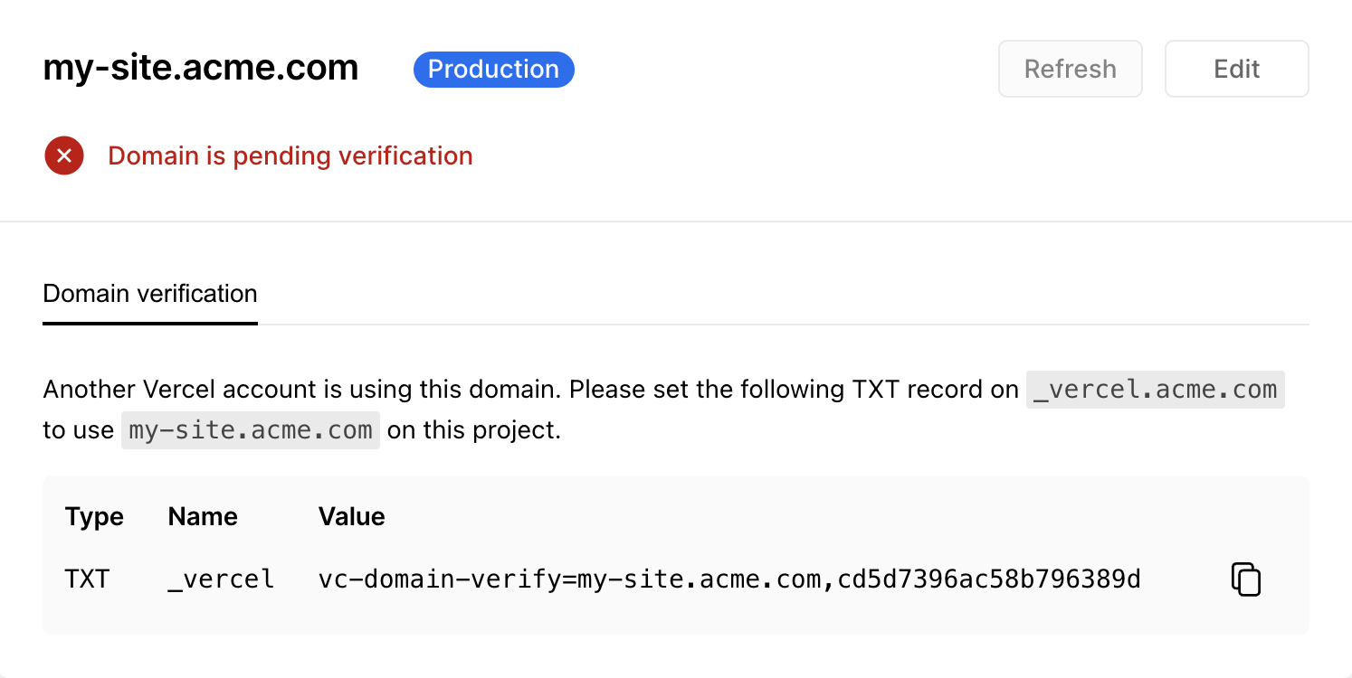Copy the TXT record value icon

(1246, 579)
